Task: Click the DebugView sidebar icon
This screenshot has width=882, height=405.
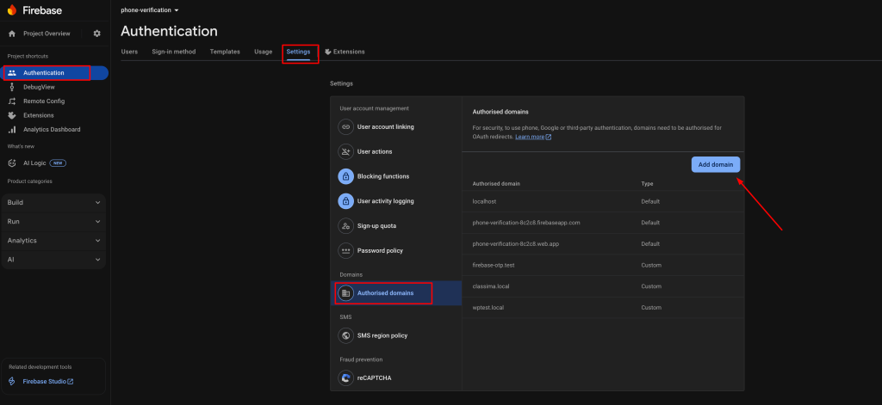Action: (x=12, y=87)
